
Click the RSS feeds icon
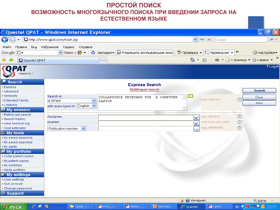pyautogui.click(x=205, y=60)
